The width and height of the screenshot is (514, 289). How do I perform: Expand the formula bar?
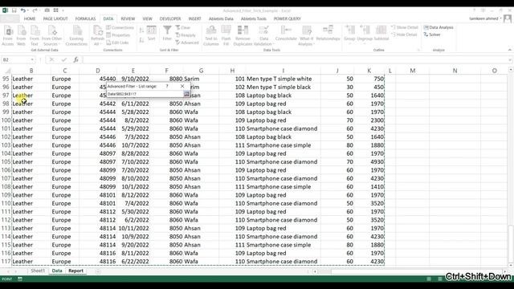[x=510, y=59]
